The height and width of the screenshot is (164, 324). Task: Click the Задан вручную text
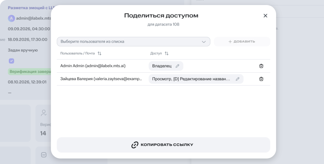tap(23, 50)
